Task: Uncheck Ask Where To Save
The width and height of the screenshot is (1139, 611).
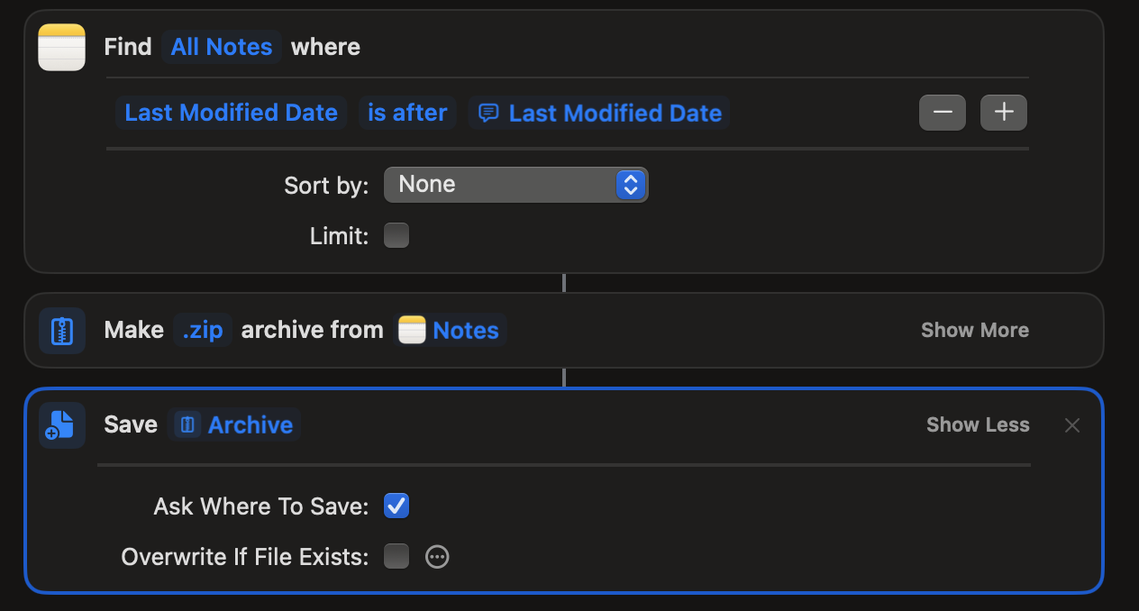Action: pos(396,506)
